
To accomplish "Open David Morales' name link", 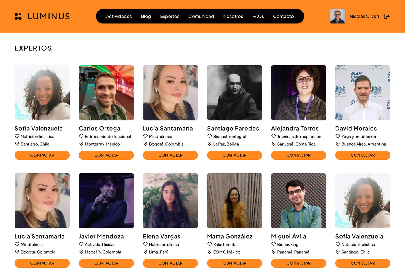I will coord(356,128).
